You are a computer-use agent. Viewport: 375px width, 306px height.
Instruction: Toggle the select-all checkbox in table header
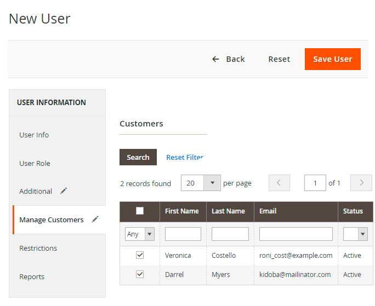point(140,211)
